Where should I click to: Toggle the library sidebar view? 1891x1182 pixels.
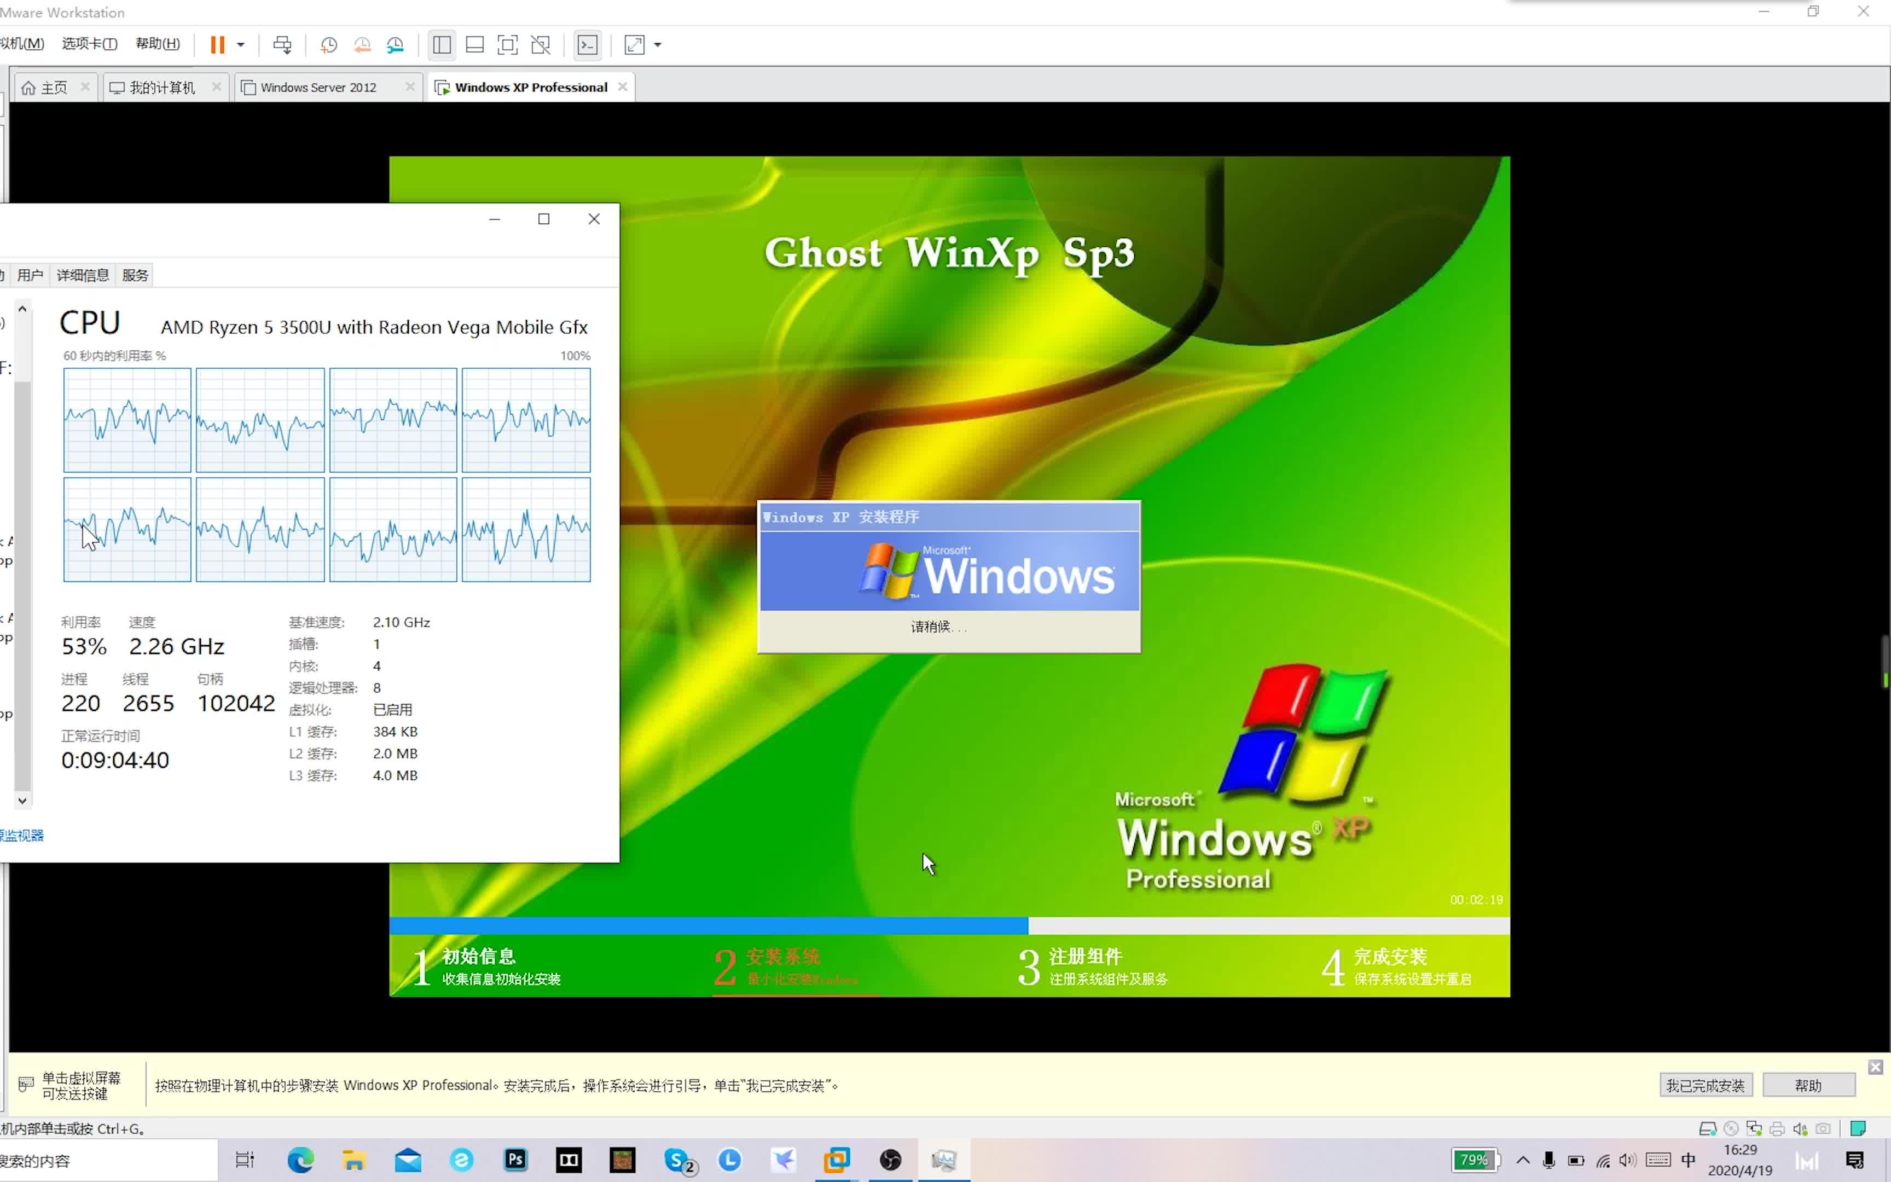click(442, 44)
